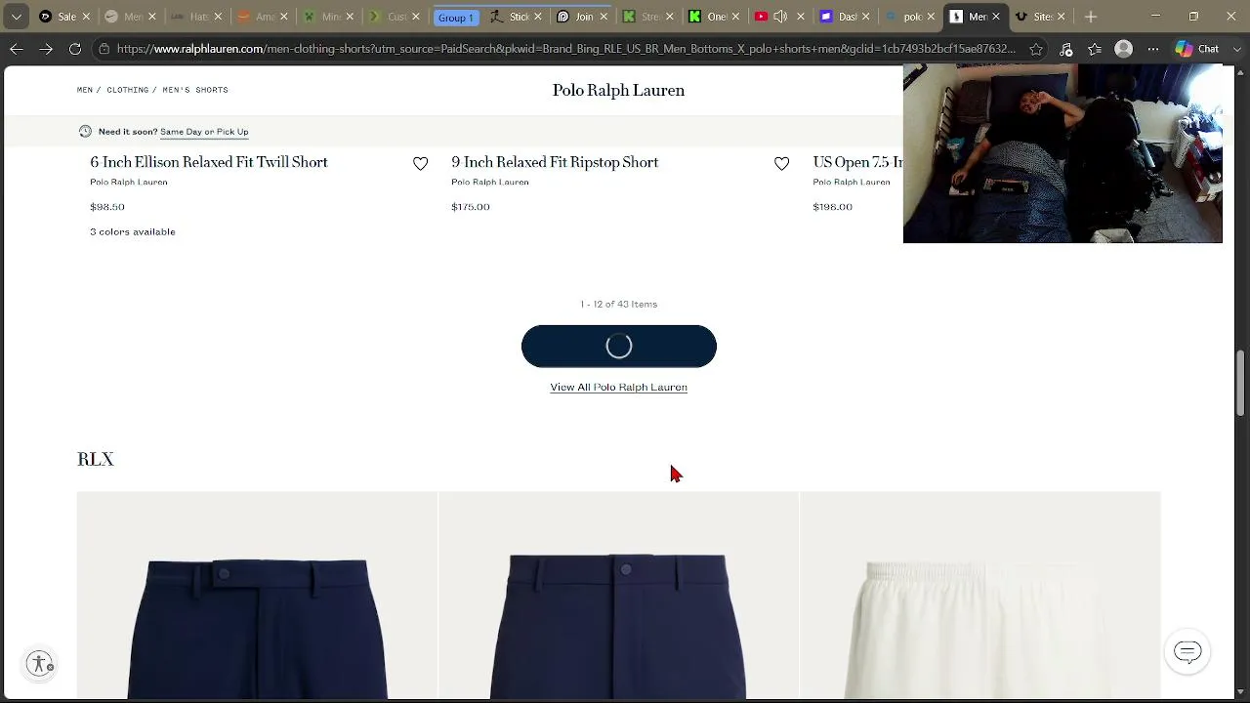Open the white RLX shorts thumbnail
1250x703 pixels.
979,596
